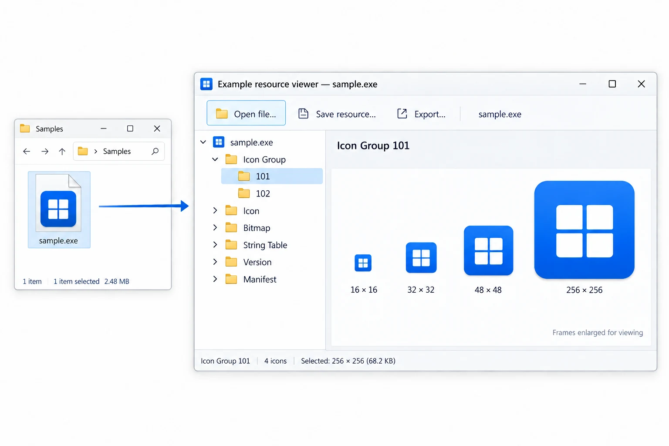Viewport: 669px width, 446px height.
Task: Expand the String Table folder chevron
Action: (x=215, y=245)
